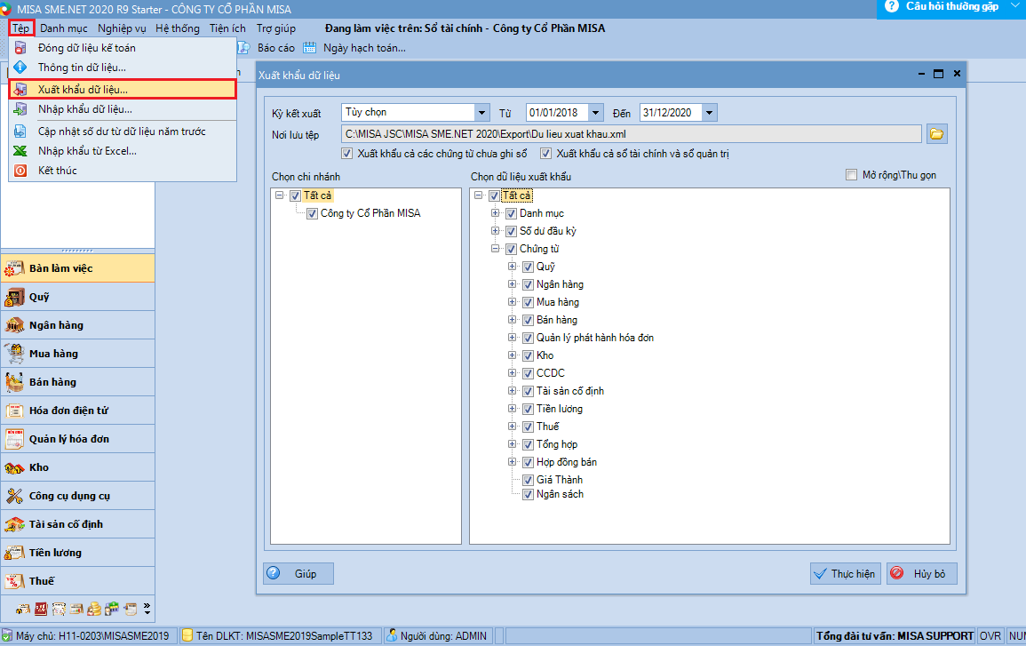Select Tiền lương row in export tree
Image resolution: width=1026 pixels, height=646 pixels.
pos(560,409)
